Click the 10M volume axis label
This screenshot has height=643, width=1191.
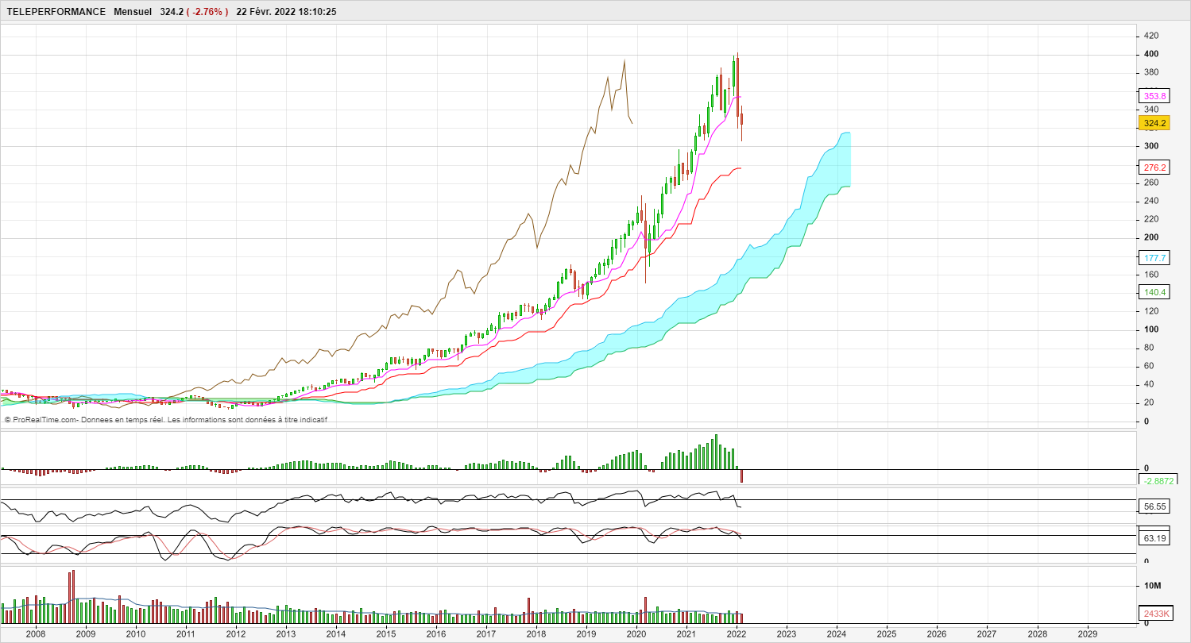click(1153, 586)
